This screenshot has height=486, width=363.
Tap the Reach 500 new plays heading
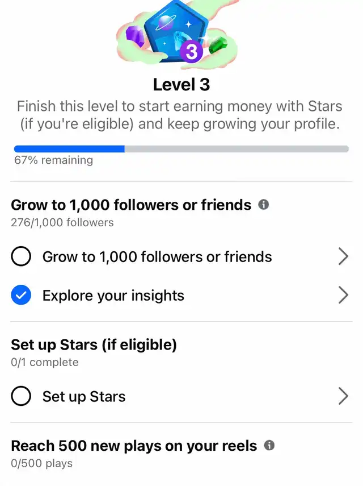pyautogui.click(x=134, y=446)
